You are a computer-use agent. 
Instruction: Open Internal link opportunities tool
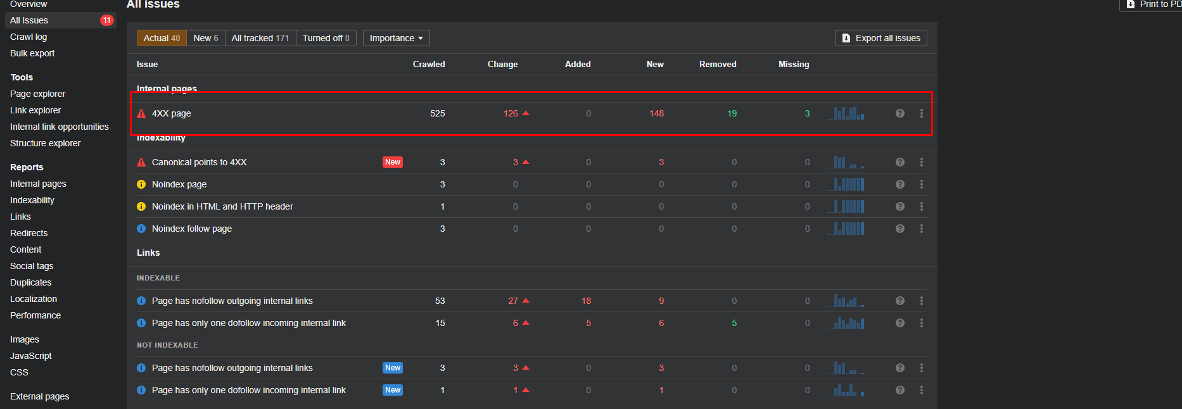point(60,127)
